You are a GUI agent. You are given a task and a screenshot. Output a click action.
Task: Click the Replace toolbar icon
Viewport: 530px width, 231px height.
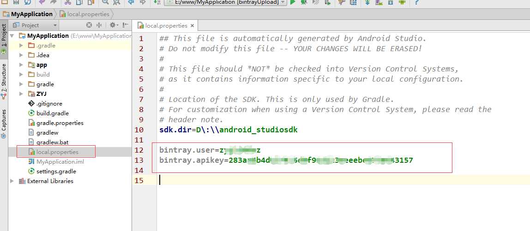pyautogui.click(x=116, y=2)
